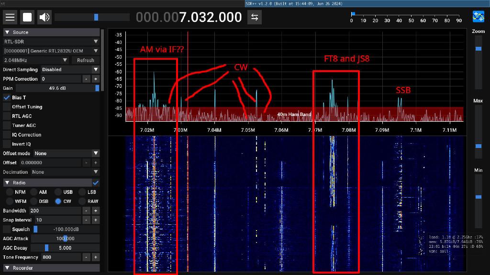
Task: Collapse the Source panel
Action: tap(6, 32)
